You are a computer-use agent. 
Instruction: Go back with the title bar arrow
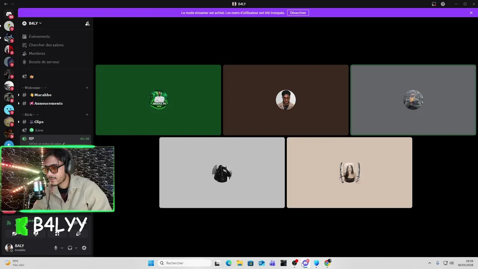click(6, 4)
